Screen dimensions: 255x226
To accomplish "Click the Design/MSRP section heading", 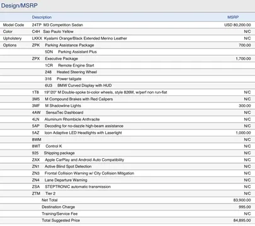I will tap(20, 6).
